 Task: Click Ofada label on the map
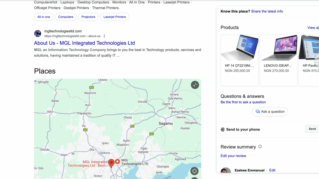click(128, 117)
